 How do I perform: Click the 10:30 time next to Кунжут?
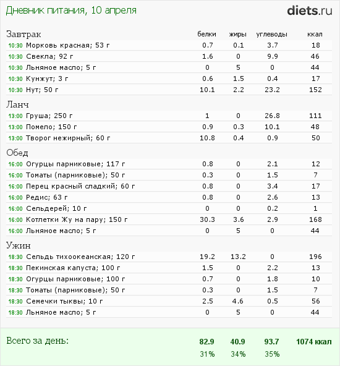coord(15,79)
